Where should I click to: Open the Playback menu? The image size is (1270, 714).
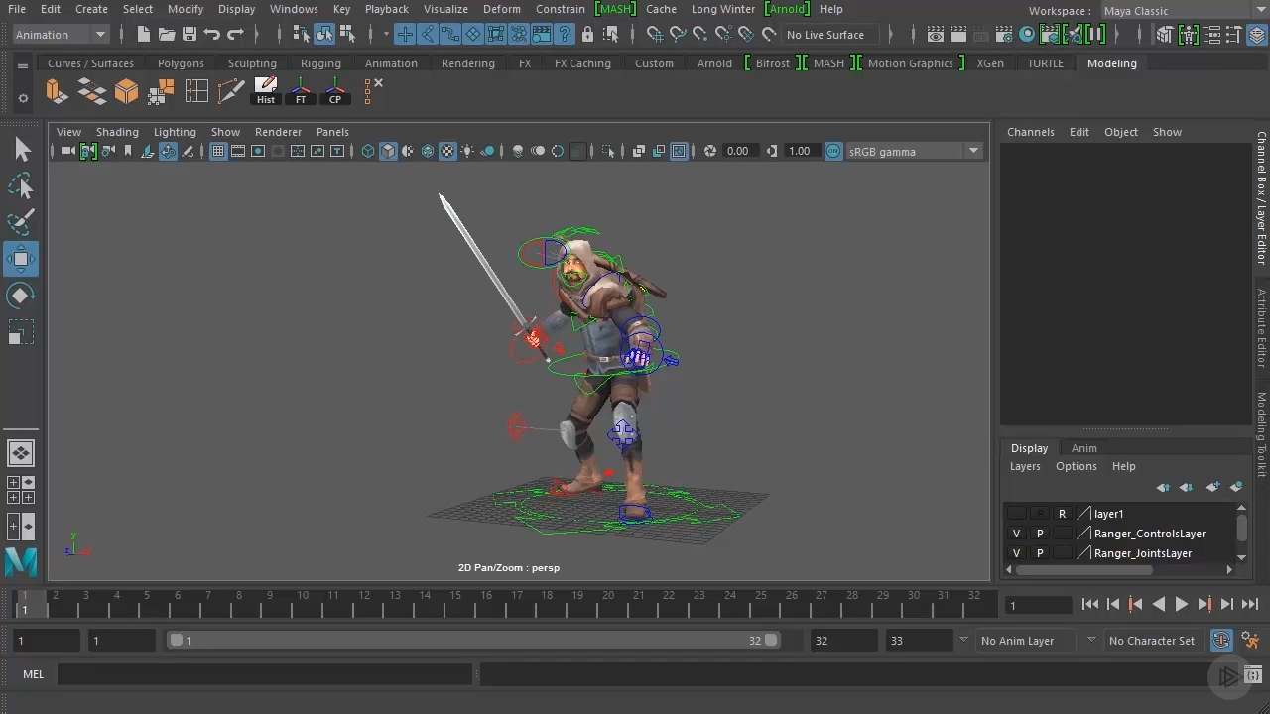387,9
